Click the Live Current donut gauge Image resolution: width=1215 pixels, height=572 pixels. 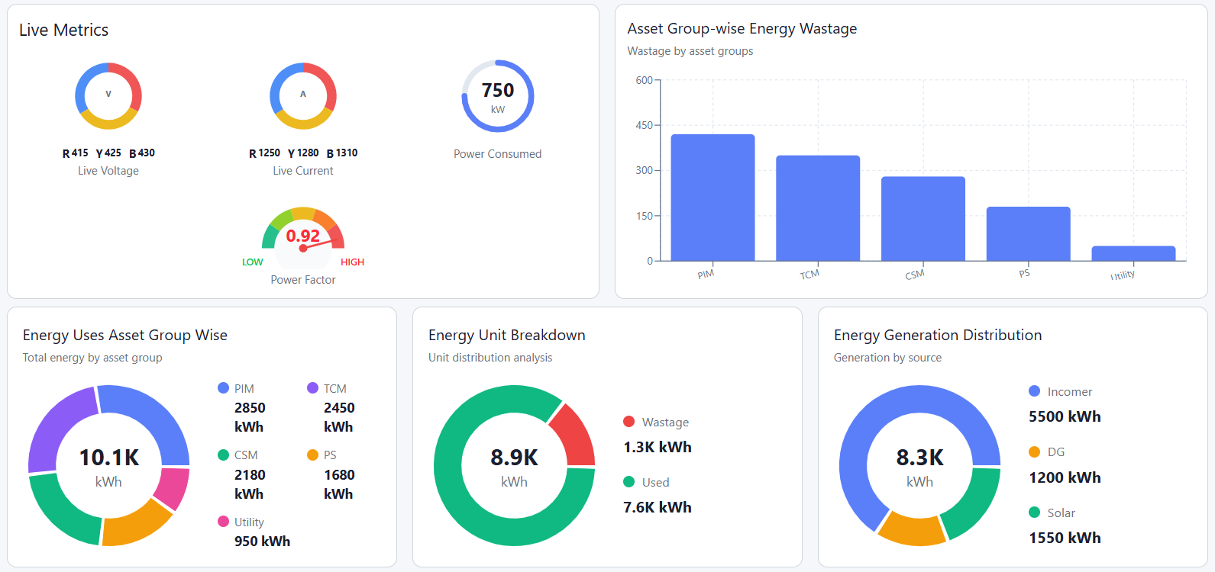pyautogui.click(x=303, y=96)
